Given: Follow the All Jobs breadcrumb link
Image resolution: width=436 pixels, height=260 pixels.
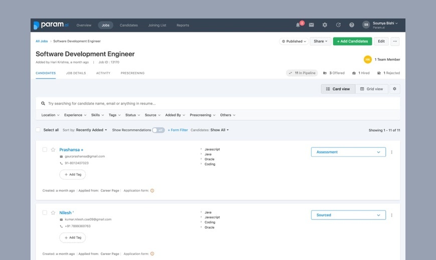Looking at the screenshot, I should (x=42, y=41).
